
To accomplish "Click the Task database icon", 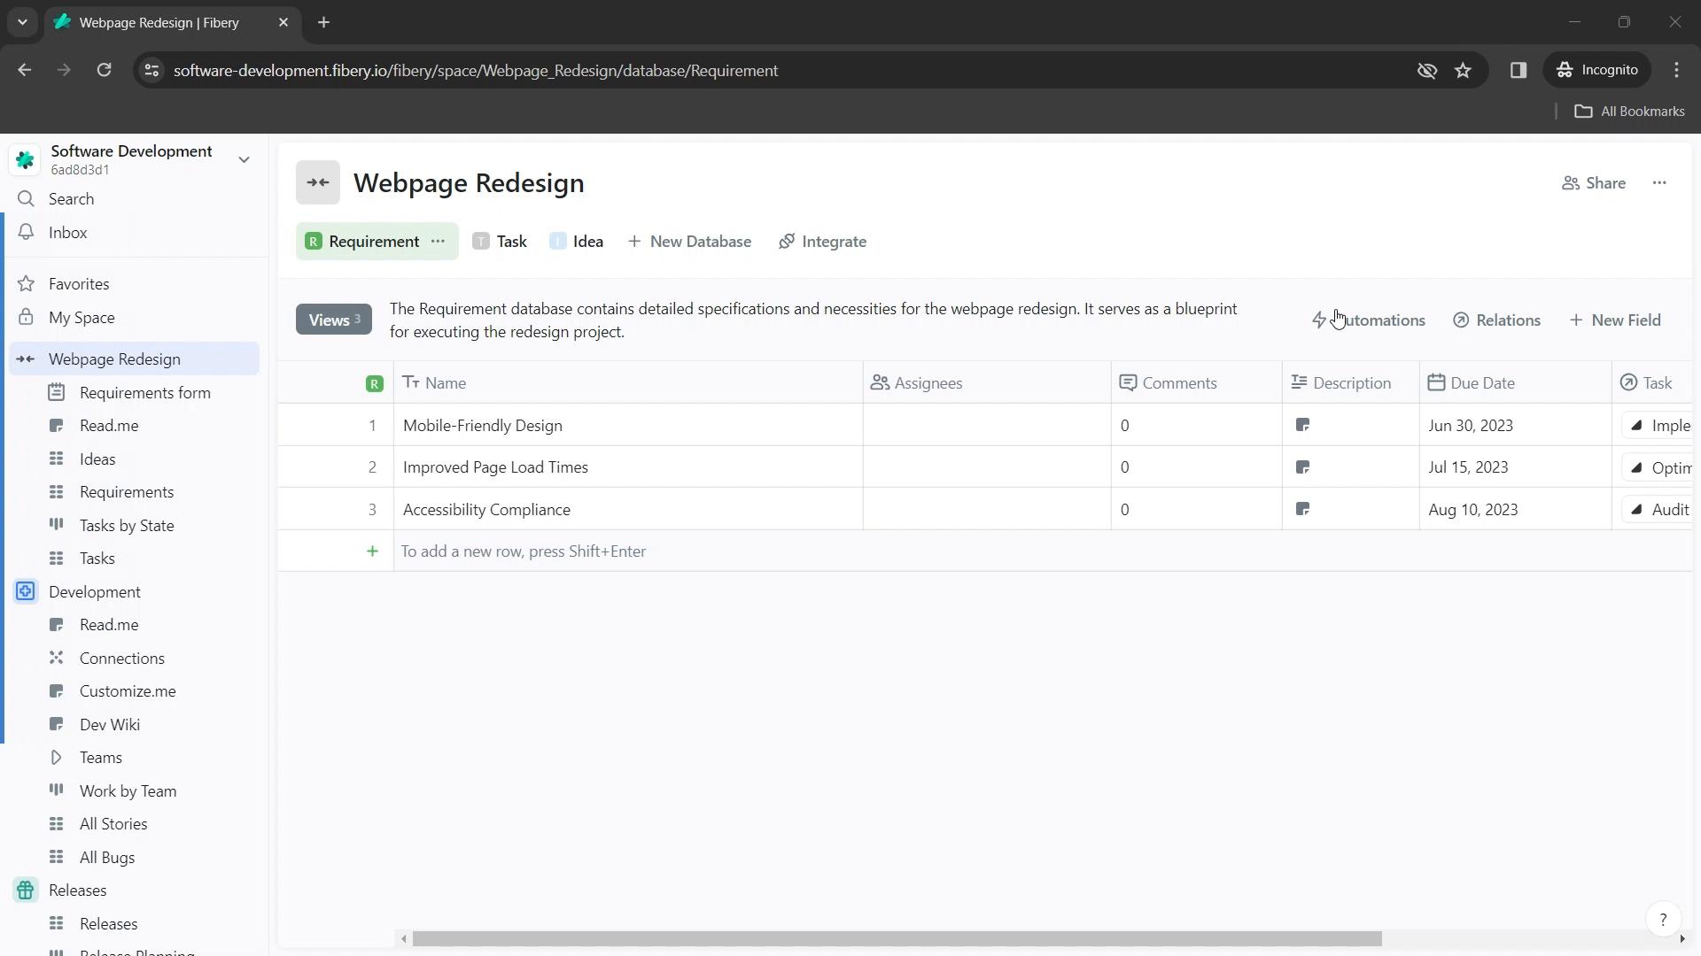I will [480, 242].
